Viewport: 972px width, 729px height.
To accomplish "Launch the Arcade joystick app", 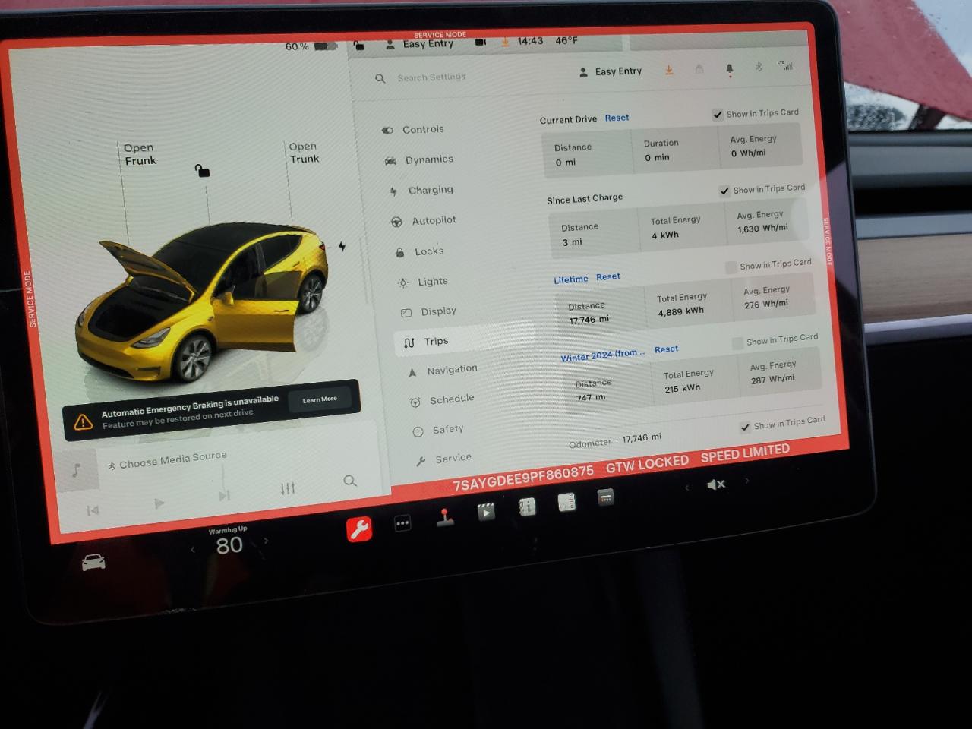I will pos(445,518).
